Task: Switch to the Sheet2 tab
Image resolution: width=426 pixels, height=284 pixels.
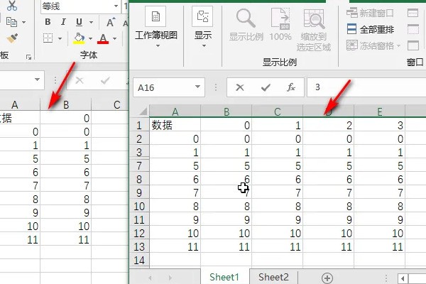Action: [x=273, y=277]
